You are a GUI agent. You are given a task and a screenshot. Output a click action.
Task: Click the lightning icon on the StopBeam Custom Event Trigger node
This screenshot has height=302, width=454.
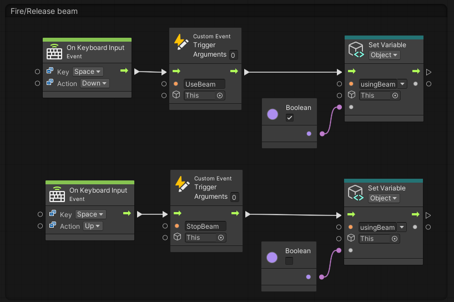(x=181, y=184)
